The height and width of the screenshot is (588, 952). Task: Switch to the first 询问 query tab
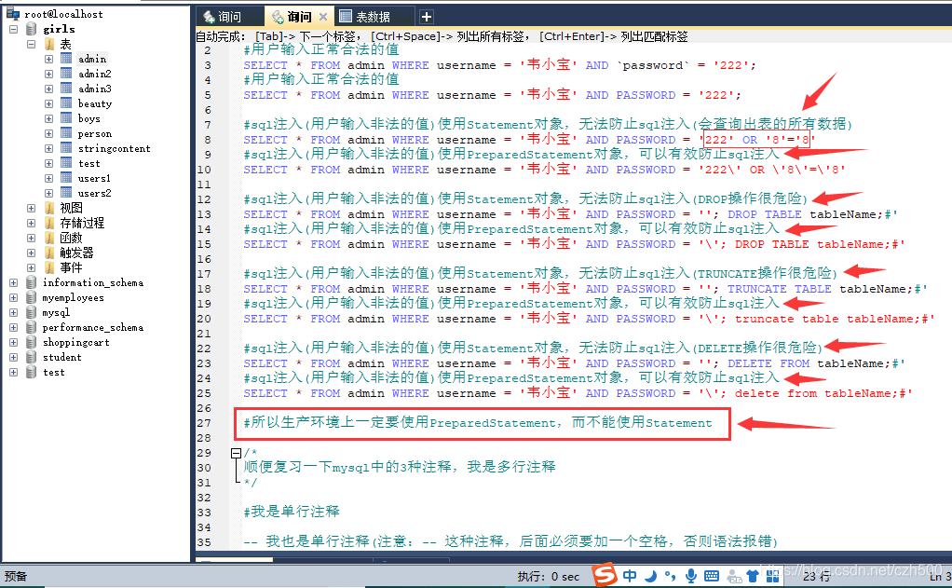pos(231,17)
